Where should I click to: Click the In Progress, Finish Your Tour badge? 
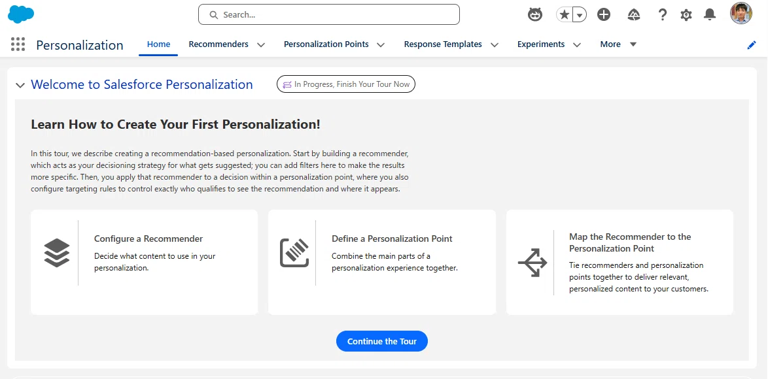pyautogui.click(x=346, y=84)
